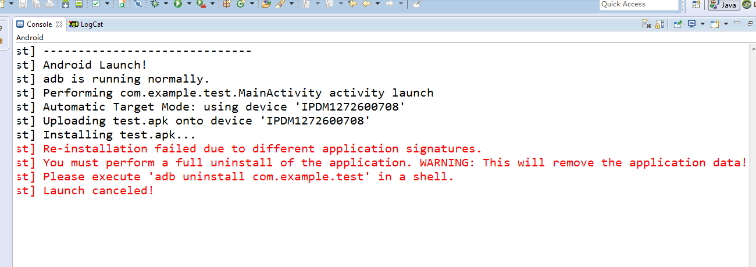Open the Android SDK Manager icon
Image resolution: width=756 pixels, height=267 pixels.
65,3
